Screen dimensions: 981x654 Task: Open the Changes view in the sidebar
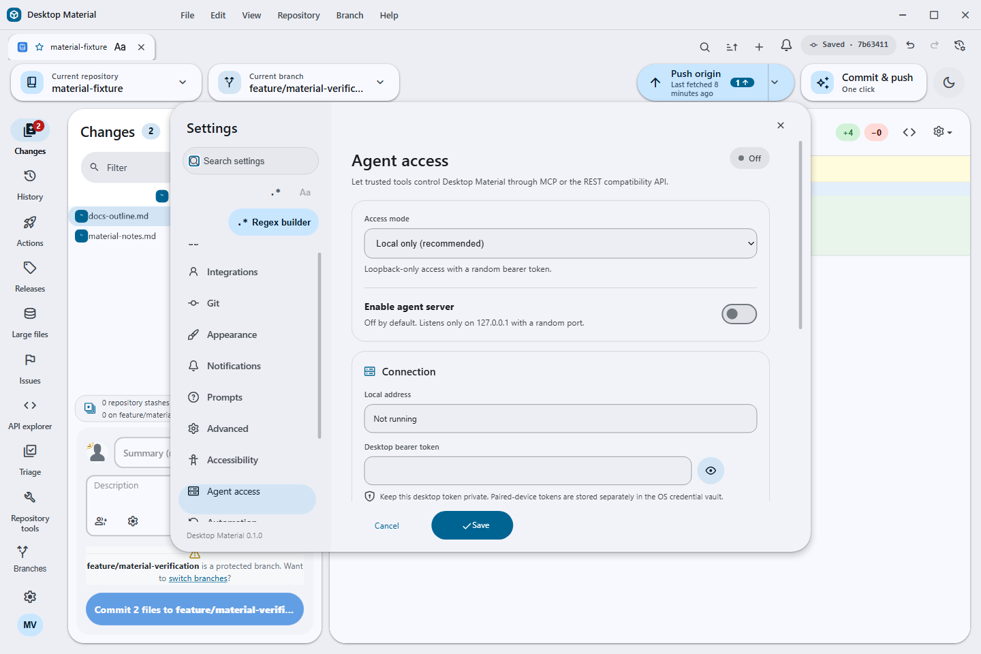[30, 138]
